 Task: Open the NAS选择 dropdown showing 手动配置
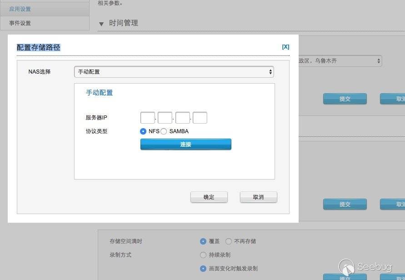(174, 72)
